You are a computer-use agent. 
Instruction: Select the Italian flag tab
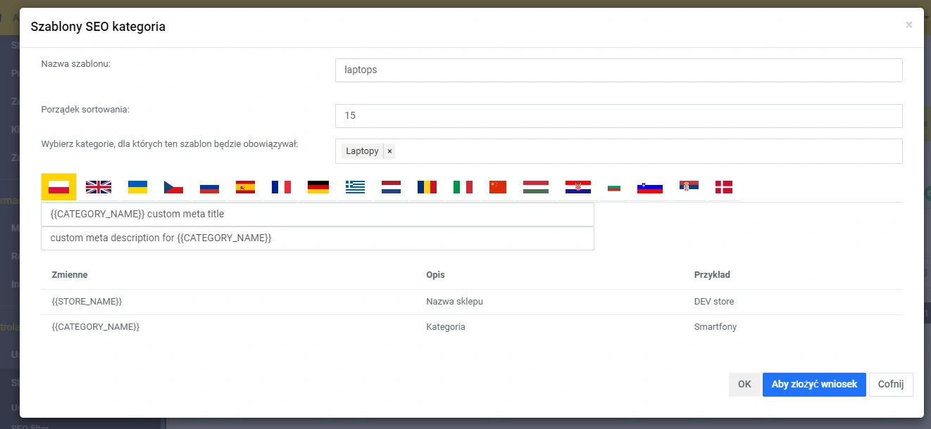pos(463,187)
